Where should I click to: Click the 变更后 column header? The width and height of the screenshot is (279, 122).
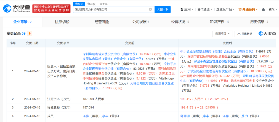[227, 43]
